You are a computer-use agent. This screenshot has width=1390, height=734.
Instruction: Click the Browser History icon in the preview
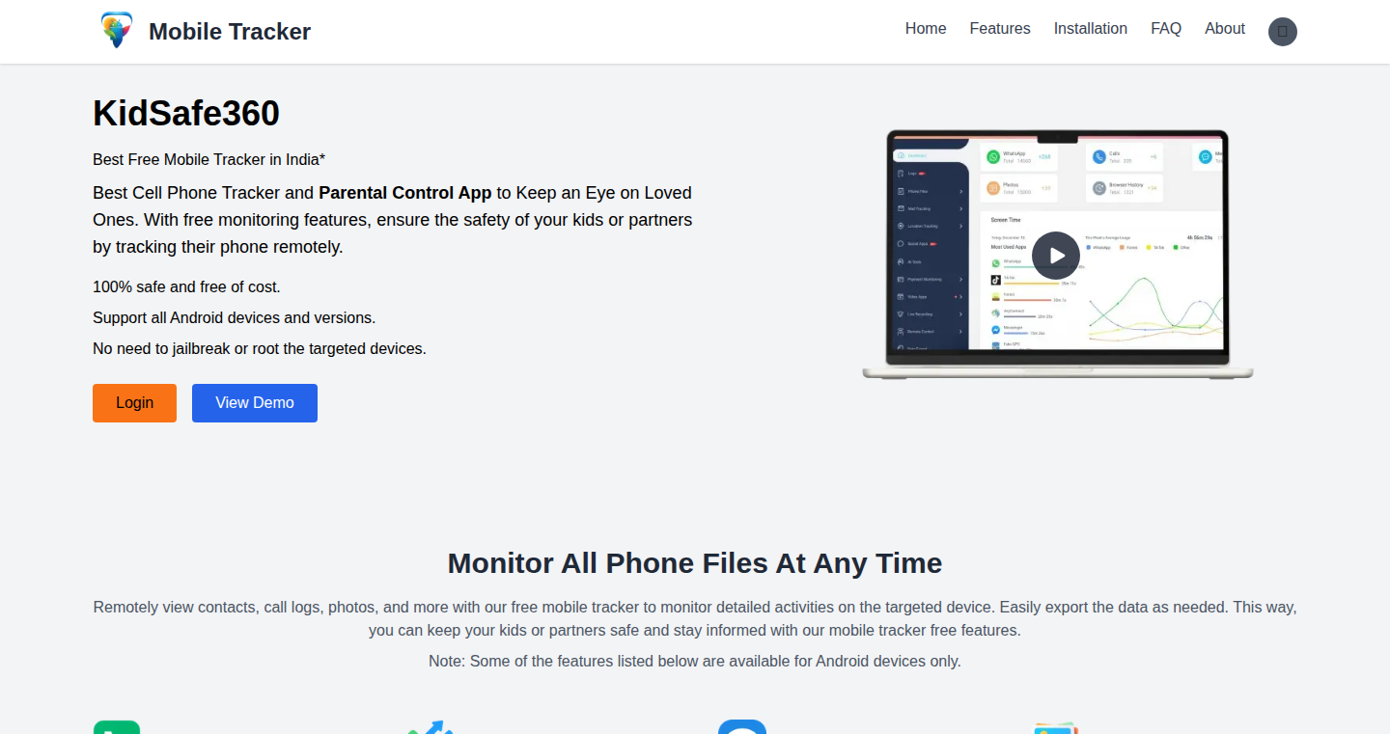(x=1099, y=188)
